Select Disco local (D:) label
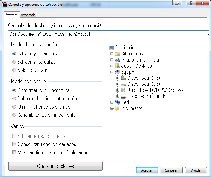 (144, 84)
